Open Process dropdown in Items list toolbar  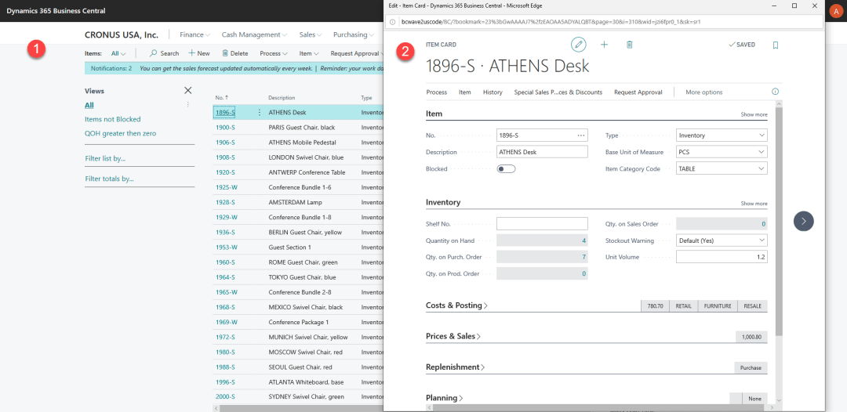tap(274, 53)
